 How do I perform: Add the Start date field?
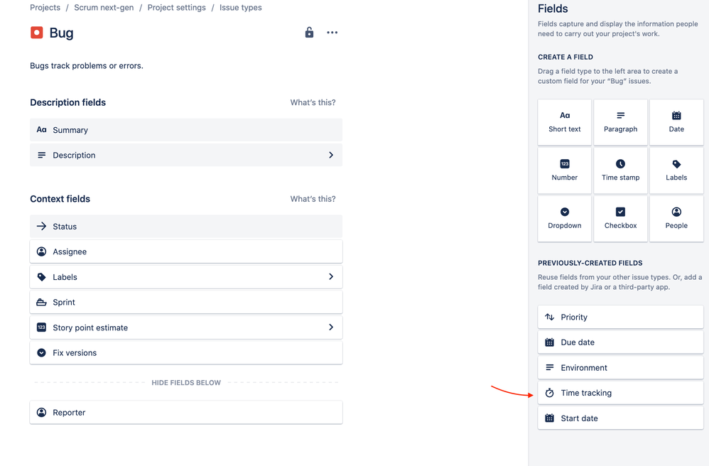(620, 418)
